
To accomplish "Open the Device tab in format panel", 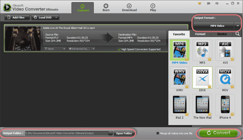I will [x=222, y=34].
